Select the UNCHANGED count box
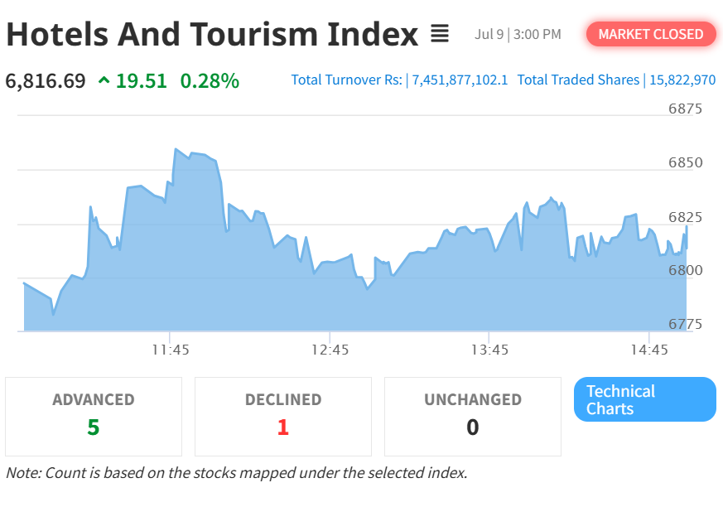This screenshot has width=723, height=507. click(x=473, y=417)
